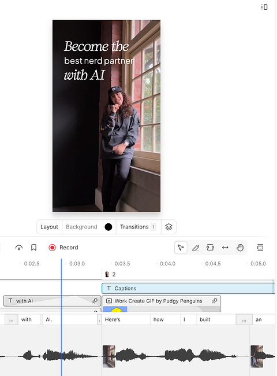Click the 0:04.0 mark on the ruler
The height and width of the screenshot is (376, 277).
(x=167, y=264)
